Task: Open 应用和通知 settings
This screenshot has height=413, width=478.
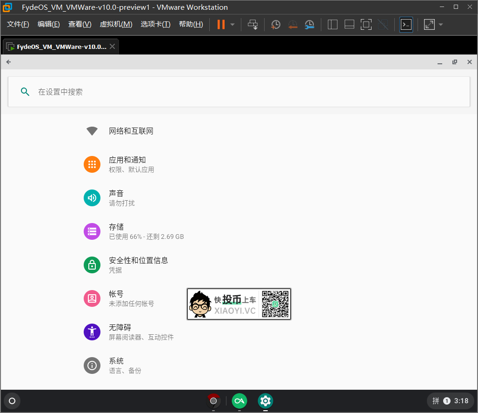Action: point(131,164)
